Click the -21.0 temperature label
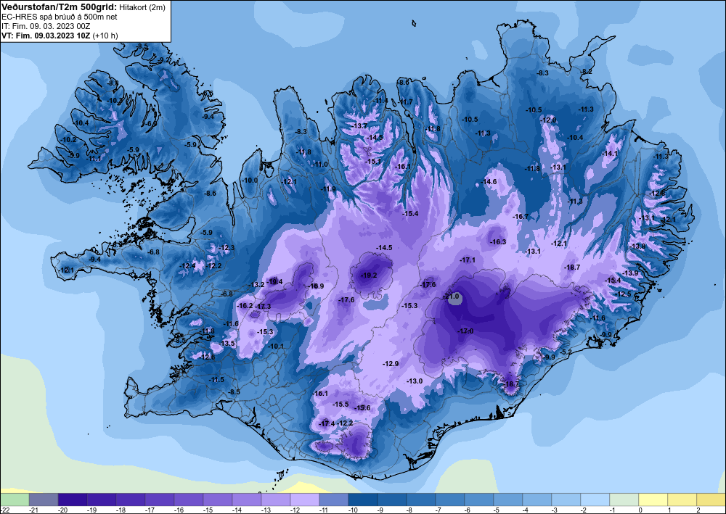 coord(451,297)
